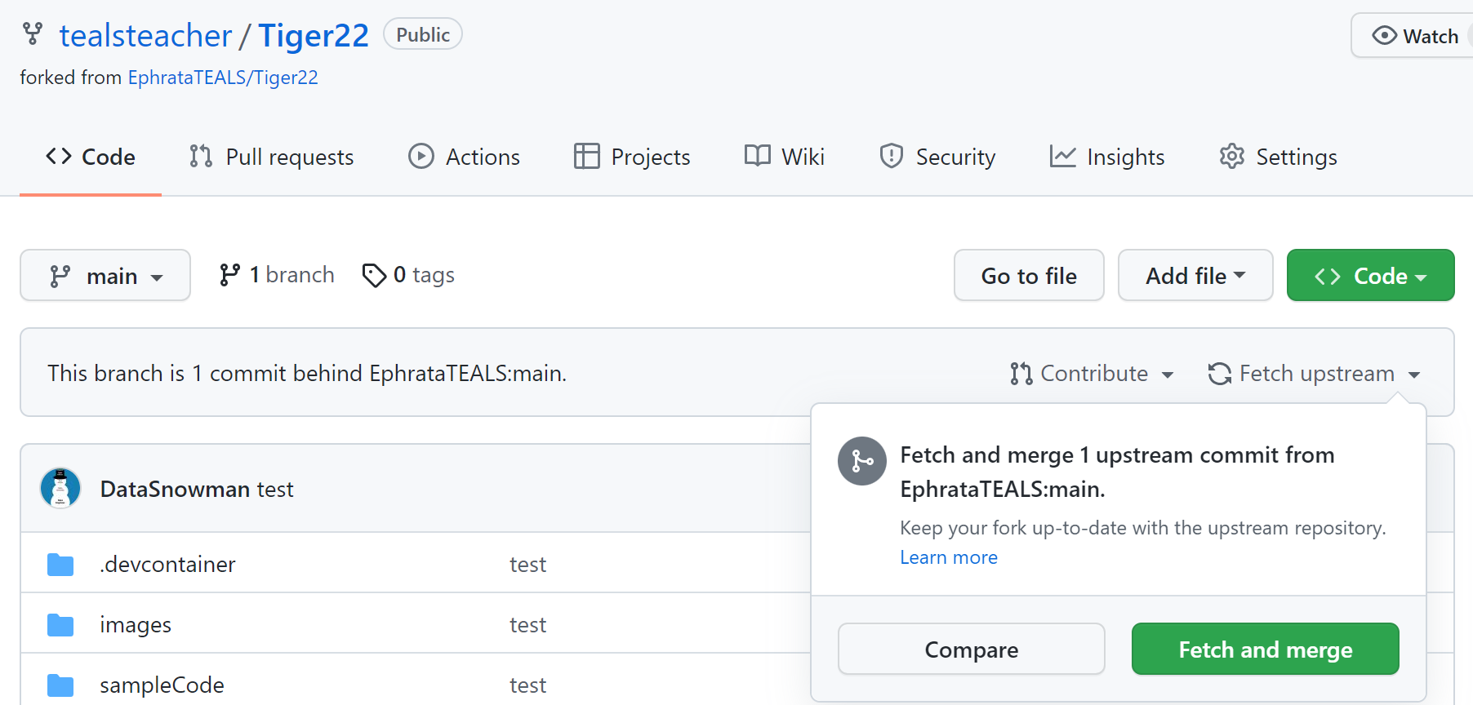This screenshot has width=1473, height=705.
Task: Click Go to file button
Action: click(1029, 275)
